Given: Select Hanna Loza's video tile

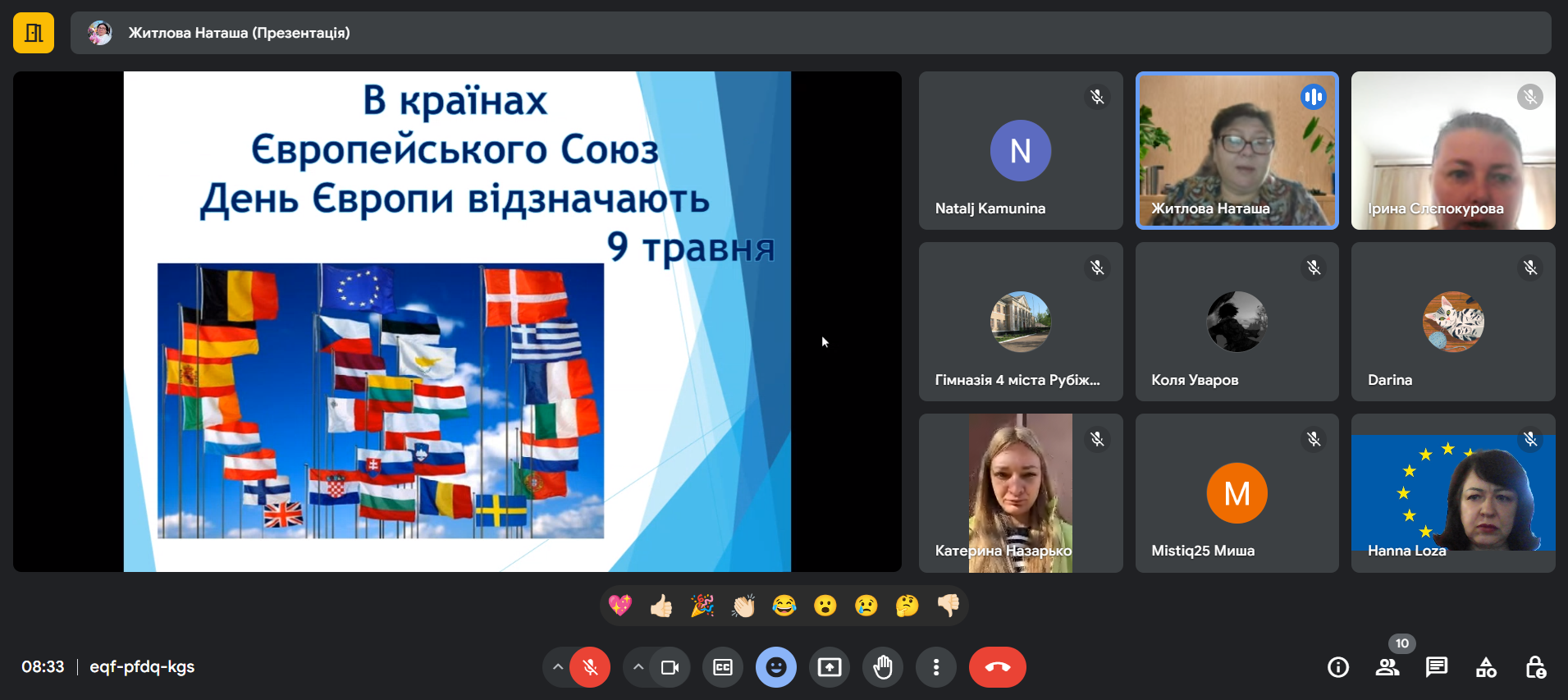Looking at the screenshot, I should [1452, 492].
